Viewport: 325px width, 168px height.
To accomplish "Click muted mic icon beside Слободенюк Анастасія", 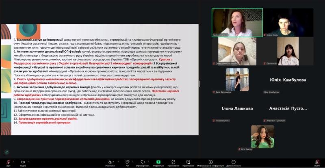I will tap(214, 64).
